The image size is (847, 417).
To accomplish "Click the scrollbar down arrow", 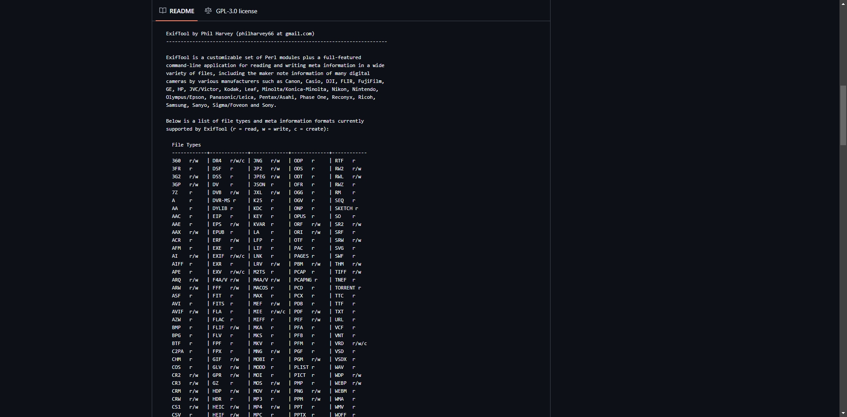I will point(843,413).
